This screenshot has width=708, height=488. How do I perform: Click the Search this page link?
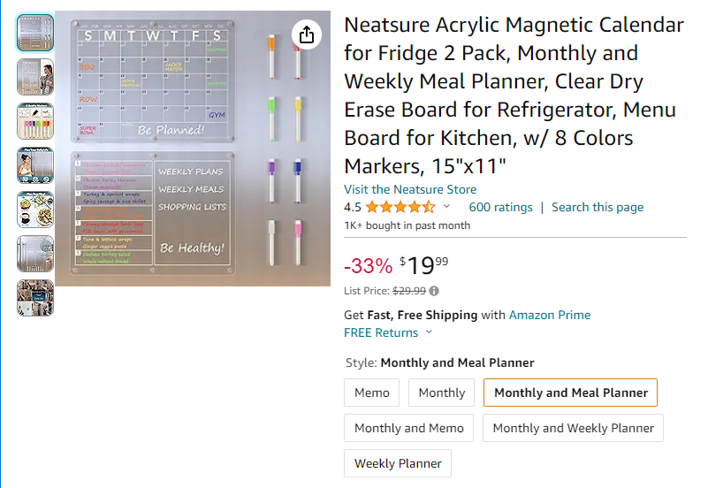tap(598, 207)
